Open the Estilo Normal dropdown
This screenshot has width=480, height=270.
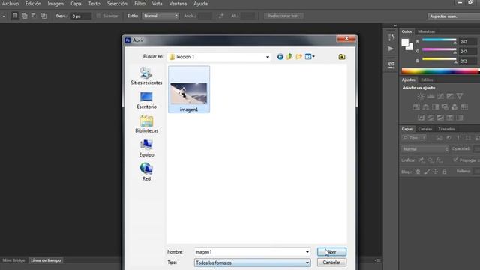coord(160,16)
